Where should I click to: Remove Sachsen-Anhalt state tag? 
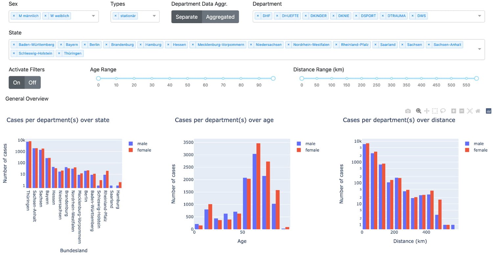click(x=429, y=45)
